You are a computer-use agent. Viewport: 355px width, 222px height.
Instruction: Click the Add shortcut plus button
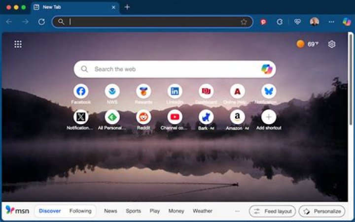click(x=269, y=117)
